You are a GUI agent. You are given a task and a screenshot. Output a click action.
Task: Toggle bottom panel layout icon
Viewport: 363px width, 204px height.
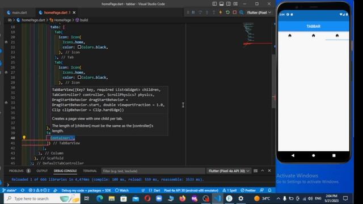(x=222, y=4)
